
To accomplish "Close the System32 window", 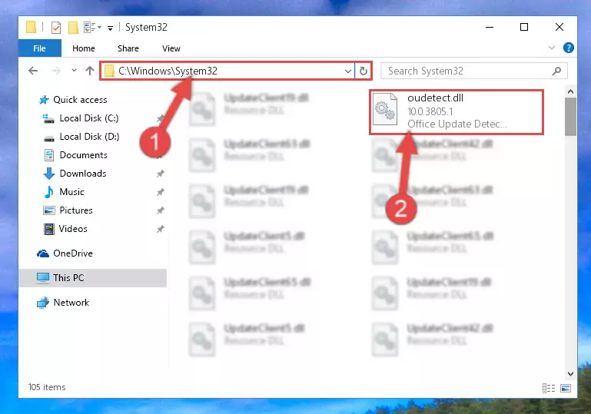I will [x=559, y=27].
